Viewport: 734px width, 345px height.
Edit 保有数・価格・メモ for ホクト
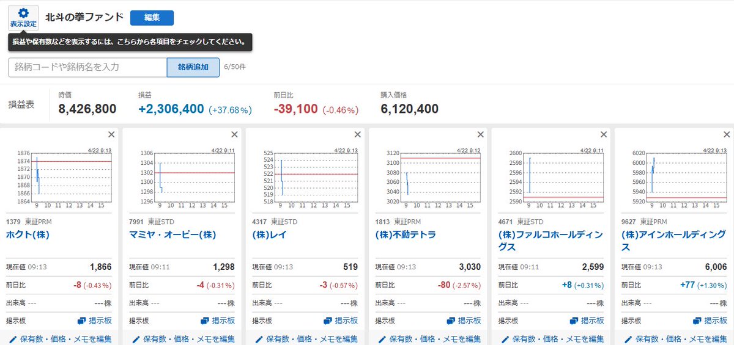(60, 339)
